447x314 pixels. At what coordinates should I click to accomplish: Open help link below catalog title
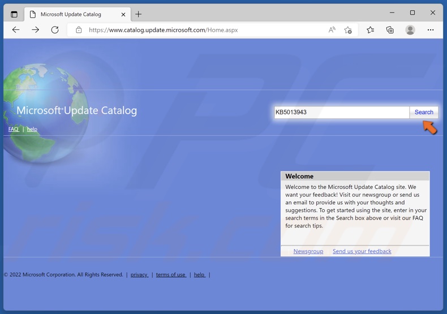(x=32, y=129)
